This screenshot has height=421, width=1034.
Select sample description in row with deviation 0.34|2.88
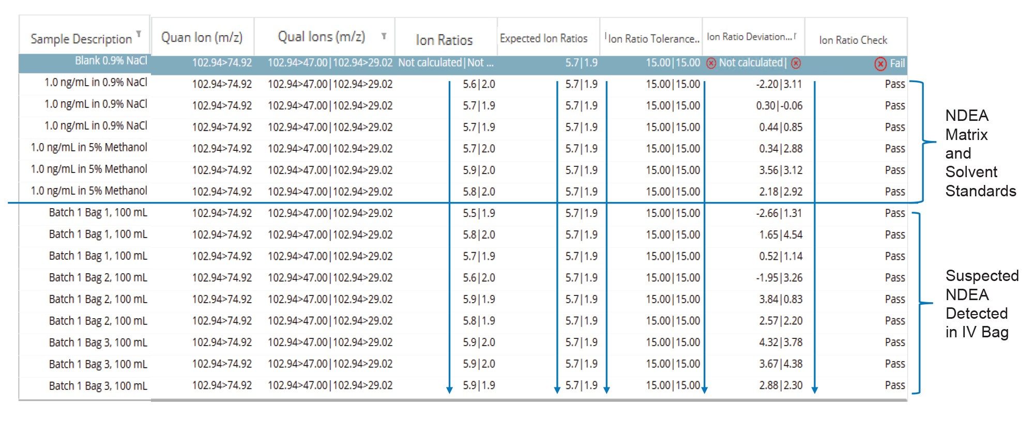89,148
